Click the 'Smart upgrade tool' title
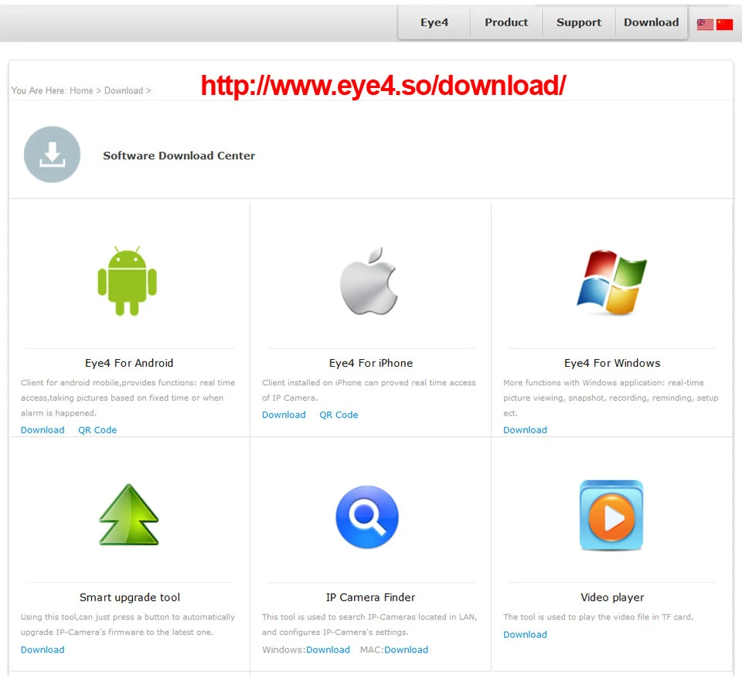 [130, 597]
